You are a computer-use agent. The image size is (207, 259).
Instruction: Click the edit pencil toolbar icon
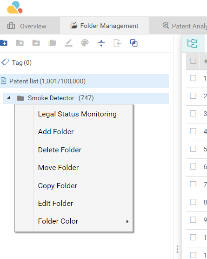click(x=69, y=43)
